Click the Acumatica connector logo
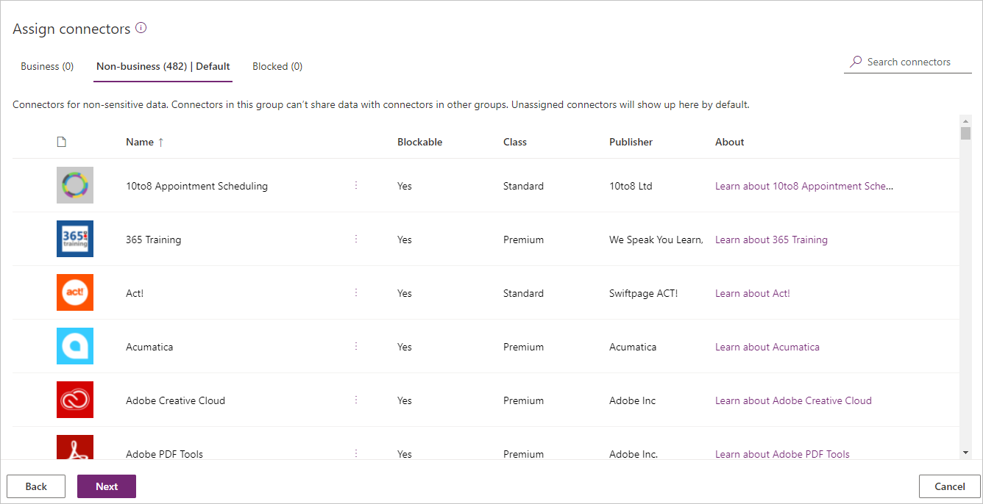The height and width of the screenshot is (504, 983). tap(75, 346)
